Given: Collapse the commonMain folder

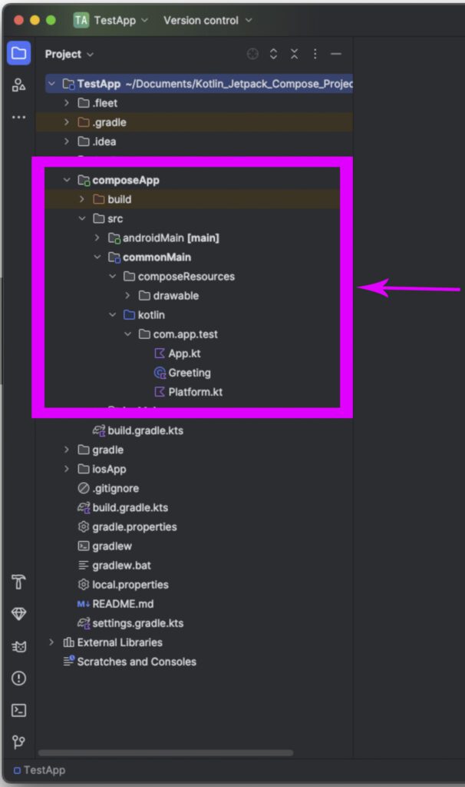Looking at the screenshot, I should click(97, 257).
